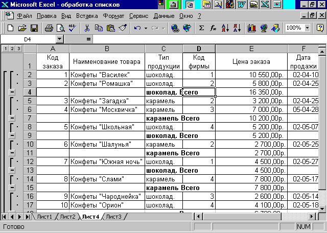The width and height of the screenshot is (327, 233).
Task: Select the Наименование товара header cell
Action: [107, 61]
